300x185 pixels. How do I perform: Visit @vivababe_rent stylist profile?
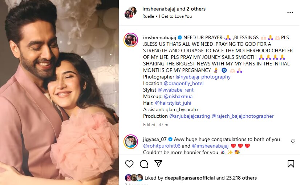click(175, 90)
